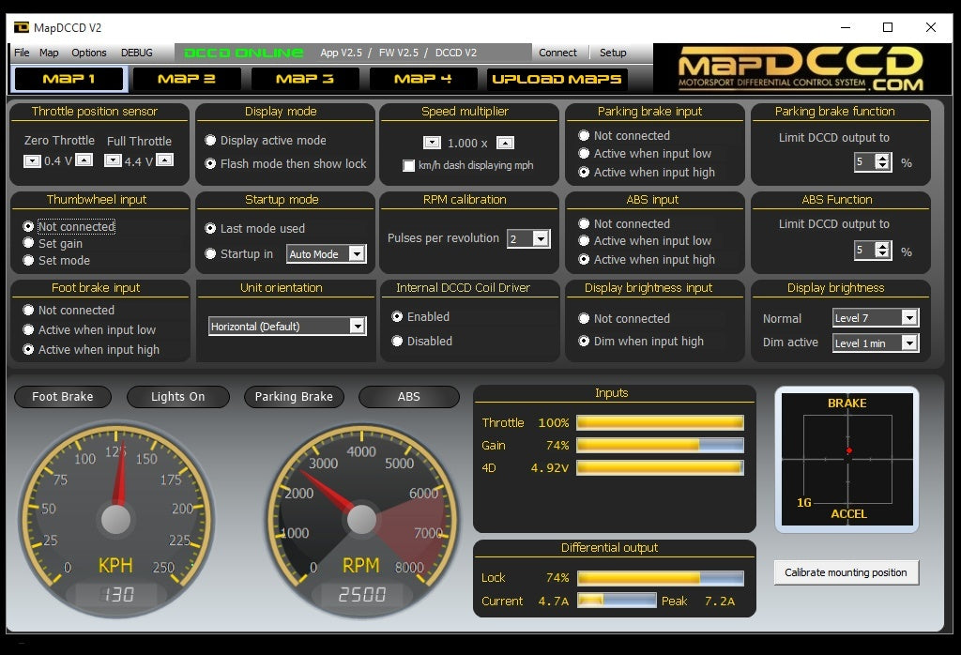Set Parking brake input to Not connected

coord(624,135)
